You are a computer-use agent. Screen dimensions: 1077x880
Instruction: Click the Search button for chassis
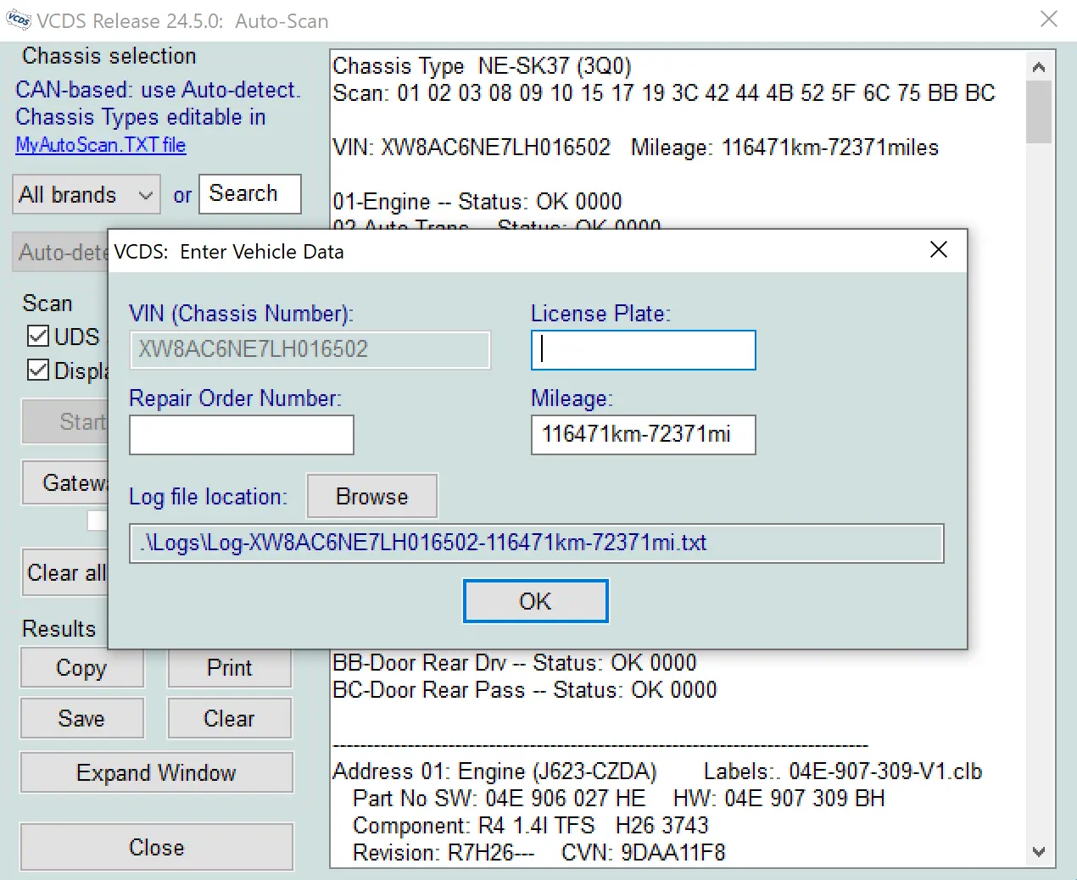(x=249, y=194)
